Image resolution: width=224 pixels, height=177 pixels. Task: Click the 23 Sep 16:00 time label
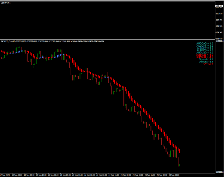[150, 175]
